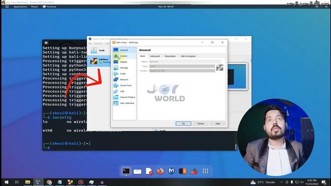The image size is (331, 186).
Task: Click OS type image next to Type field
Action: pyautogui.click(x=219, y=68)
